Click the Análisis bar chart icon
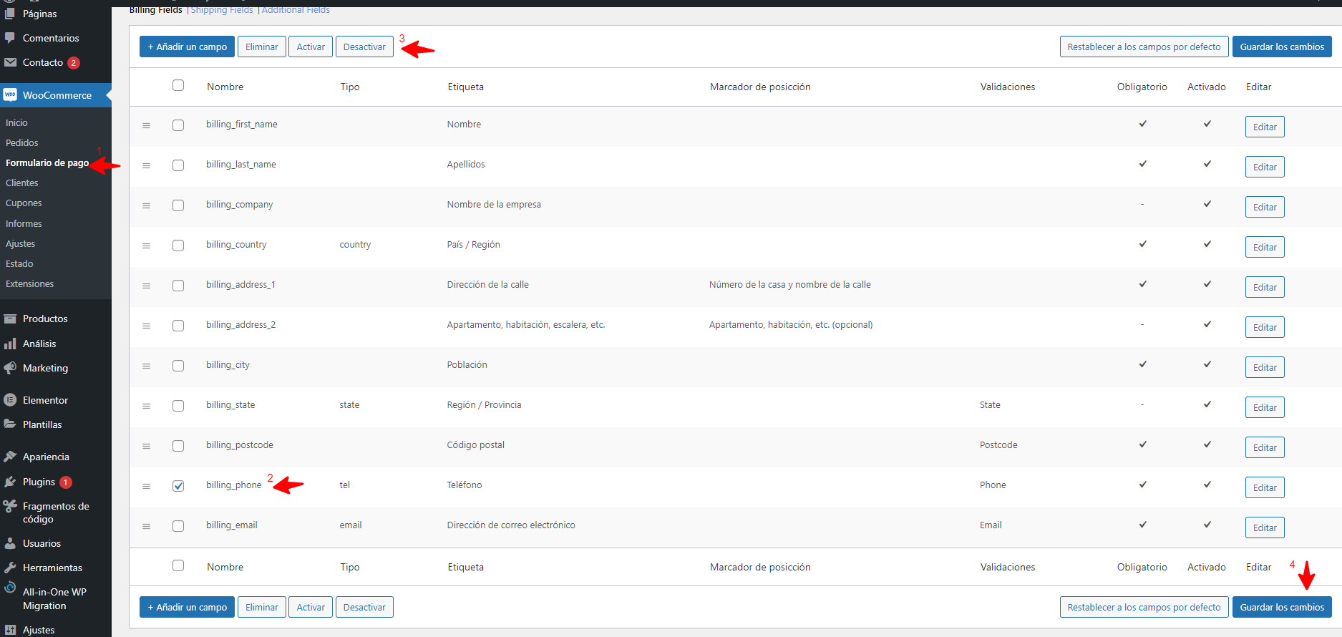The image size is (1342, 637). coord(10,344)
